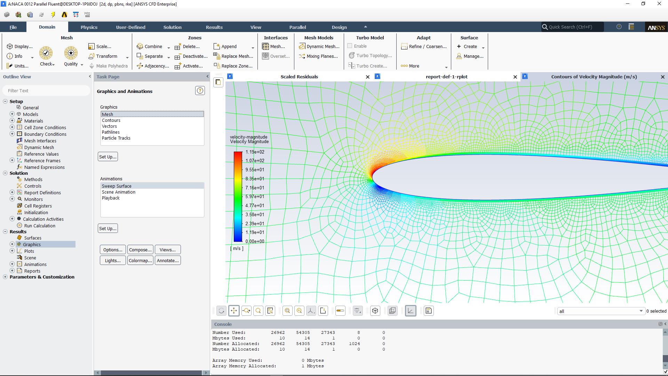
Task: Click the Check mesh icon
Action: 46,53
